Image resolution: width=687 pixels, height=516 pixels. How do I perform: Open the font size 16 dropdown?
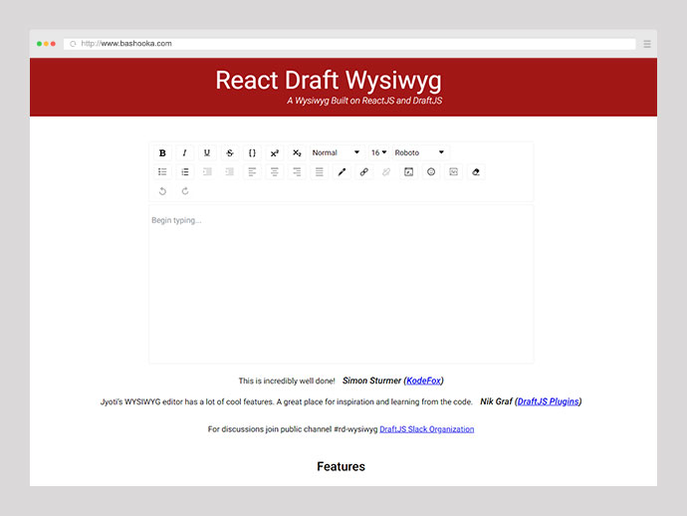[378, 152]
